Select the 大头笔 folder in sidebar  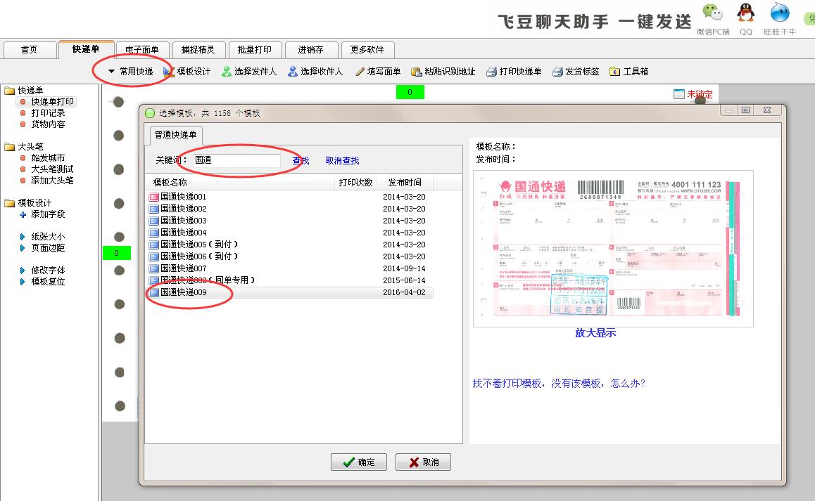tap(25, 147)
